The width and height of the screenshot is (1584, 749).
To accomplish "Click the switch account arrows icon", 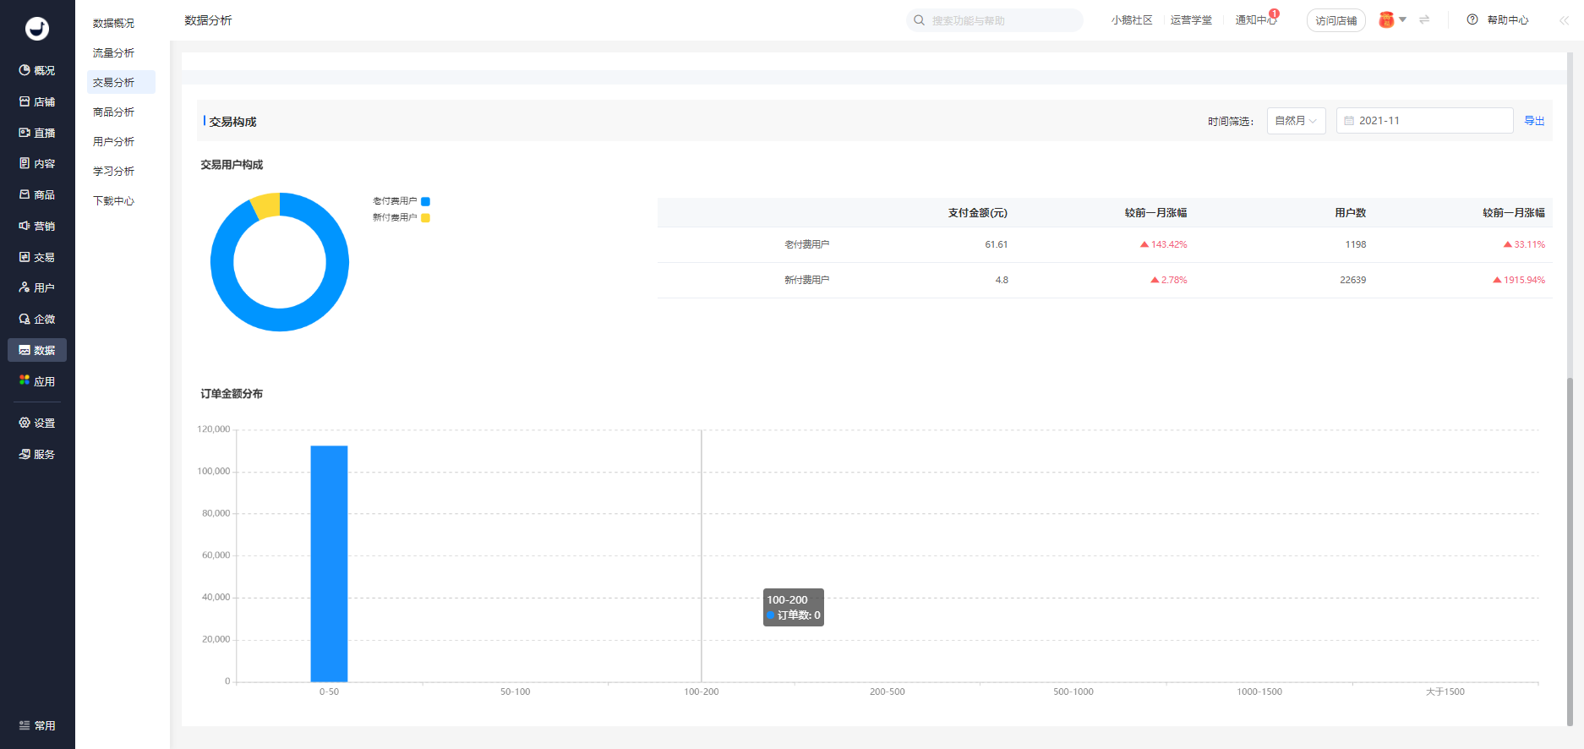I will pyautogui.click(x=1424, y=19).
